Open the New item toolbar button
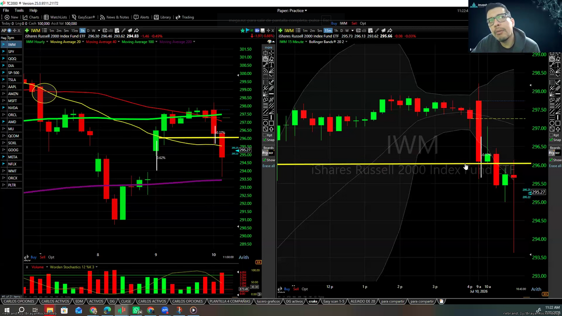 (11, 17)
